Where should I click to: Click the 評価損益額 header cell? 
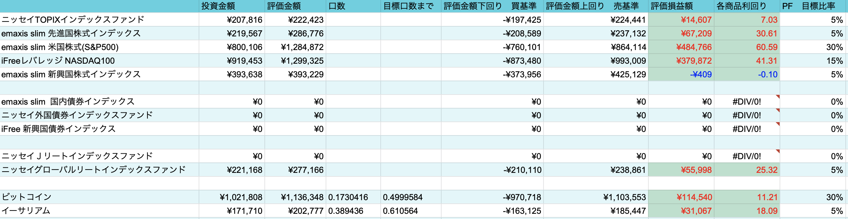coord(681,6)
